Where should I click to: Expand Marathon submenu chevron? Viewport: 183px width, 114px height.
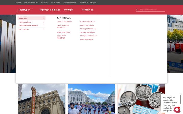coord(44,18)
